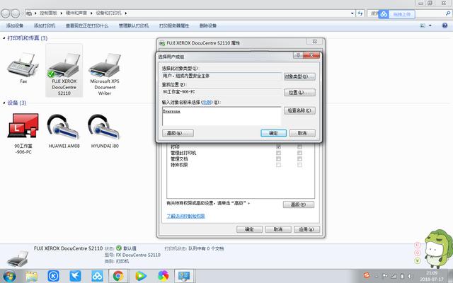This screenshot has width=453, height=283.
Task: Open the Windows Start orb
Action: (9, 276)
